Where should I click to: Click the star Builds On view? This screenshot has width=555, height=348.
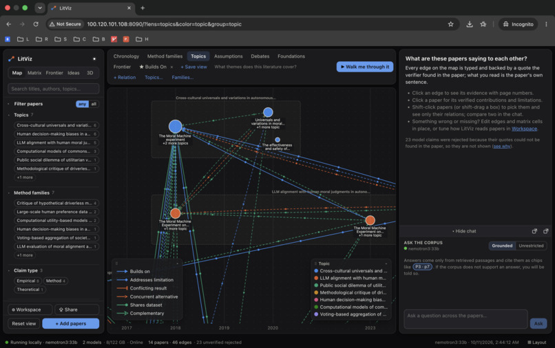pyautogui.click(x=153, y=67)
